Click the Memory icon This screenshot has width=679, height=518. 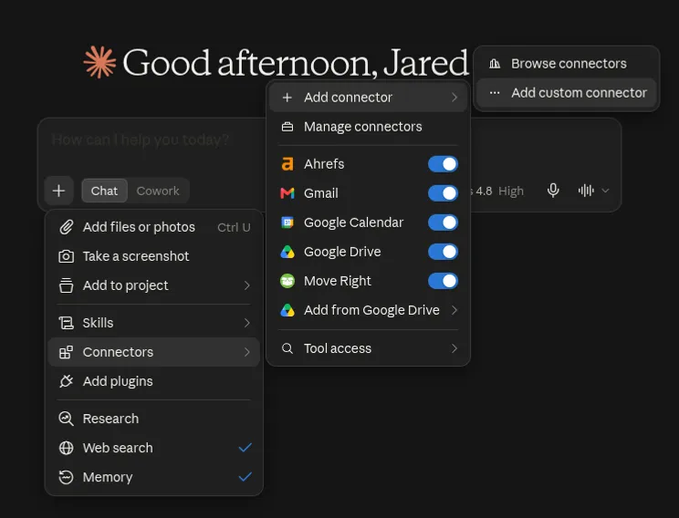(x=67, y=477)
